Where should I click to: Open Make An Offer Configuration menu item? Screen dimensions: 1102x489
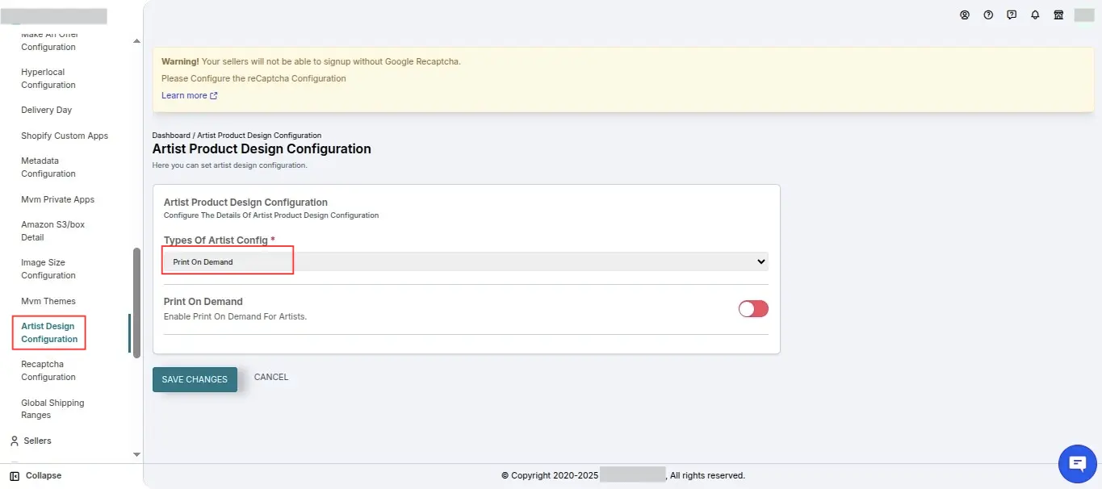(48, 40)
